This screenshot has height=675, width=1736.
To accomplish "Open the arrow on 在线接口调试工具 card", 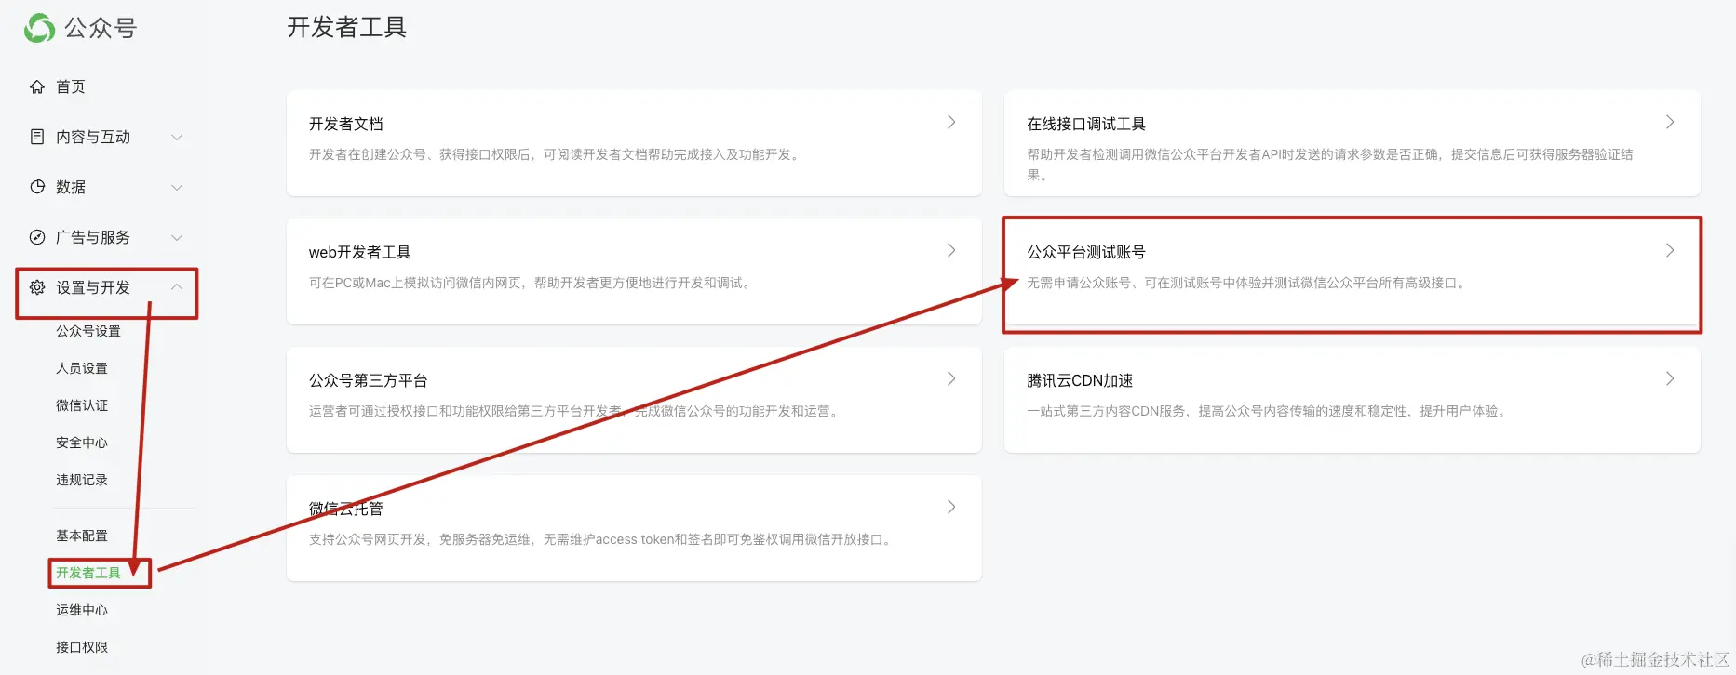I will point(1670,122).
